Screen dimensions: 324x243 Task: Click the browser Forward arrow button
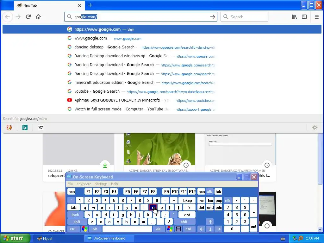(x=18, y=17)
